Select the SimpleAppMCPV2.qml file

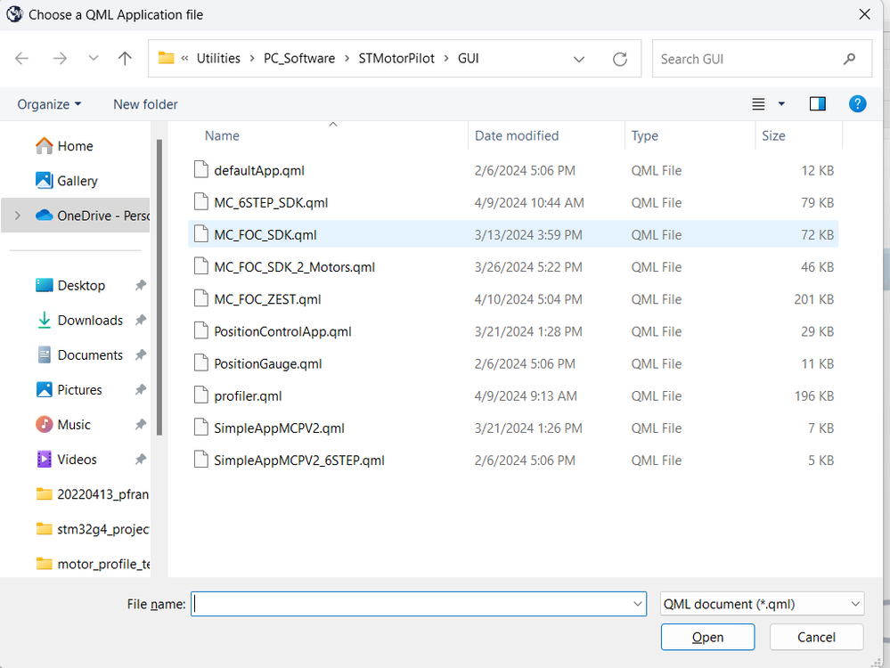point(513,428)
